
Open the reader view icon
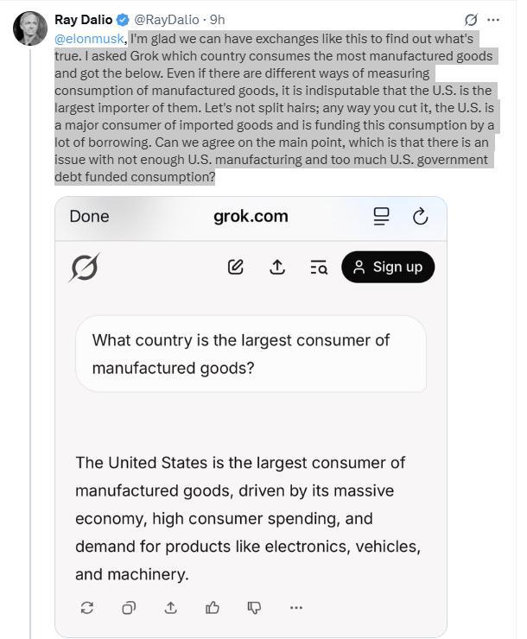(381, 217)
